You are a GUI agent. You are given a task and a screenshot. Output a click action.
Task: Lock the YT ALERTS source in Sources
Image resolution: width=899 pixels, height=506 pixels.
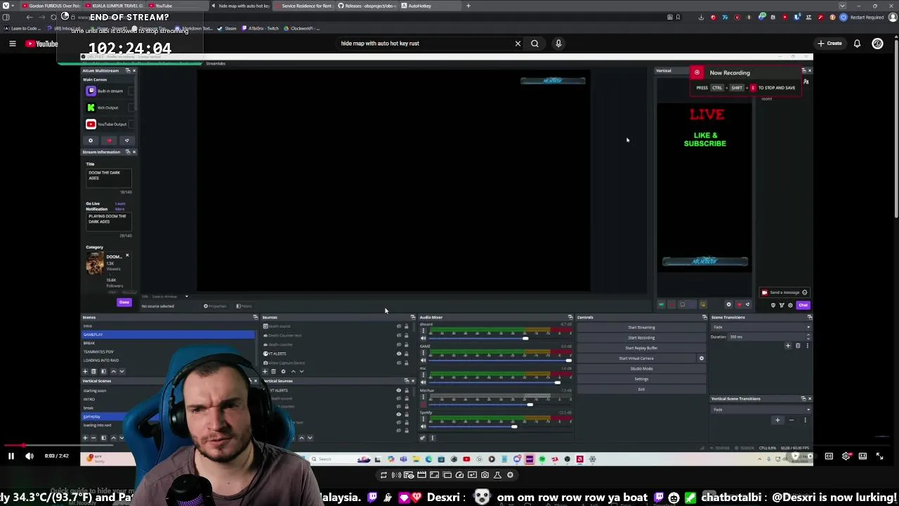[x=406, y=353]
